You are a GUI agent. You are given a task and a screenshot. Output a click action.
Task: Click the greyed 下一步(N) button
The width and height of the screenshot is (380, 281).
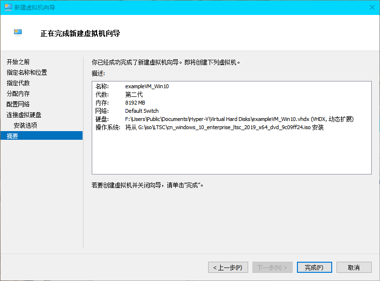pos(272,268)
